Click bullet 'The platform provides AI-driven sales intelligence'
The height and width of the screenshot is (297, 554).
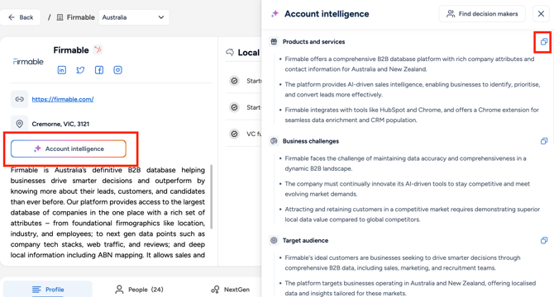coord(413,89)
